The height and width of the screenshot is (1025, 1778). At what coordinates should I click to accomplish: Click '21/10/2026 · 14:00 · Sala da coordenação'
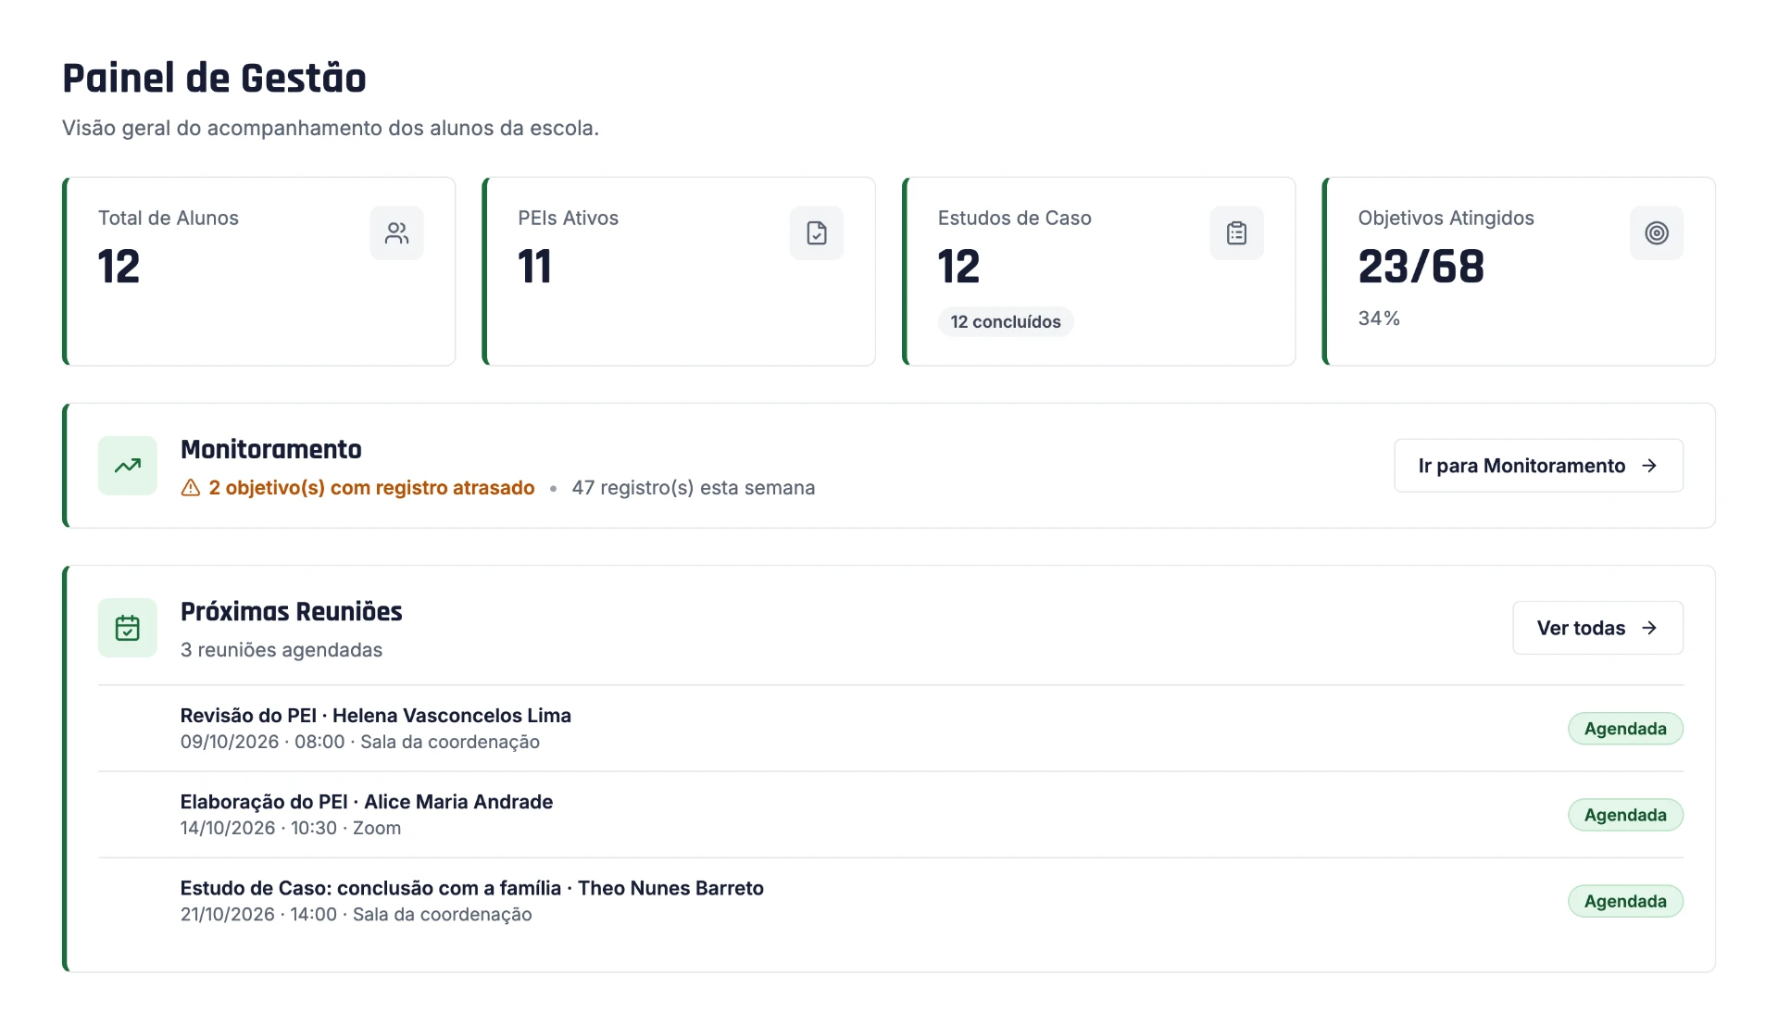coord(357,914)
